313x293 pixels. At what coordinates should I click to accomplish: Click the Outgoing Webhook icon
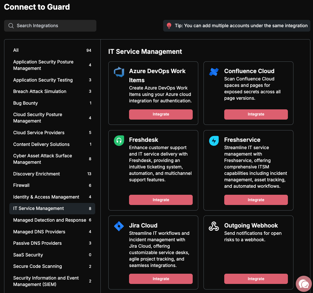214,226
